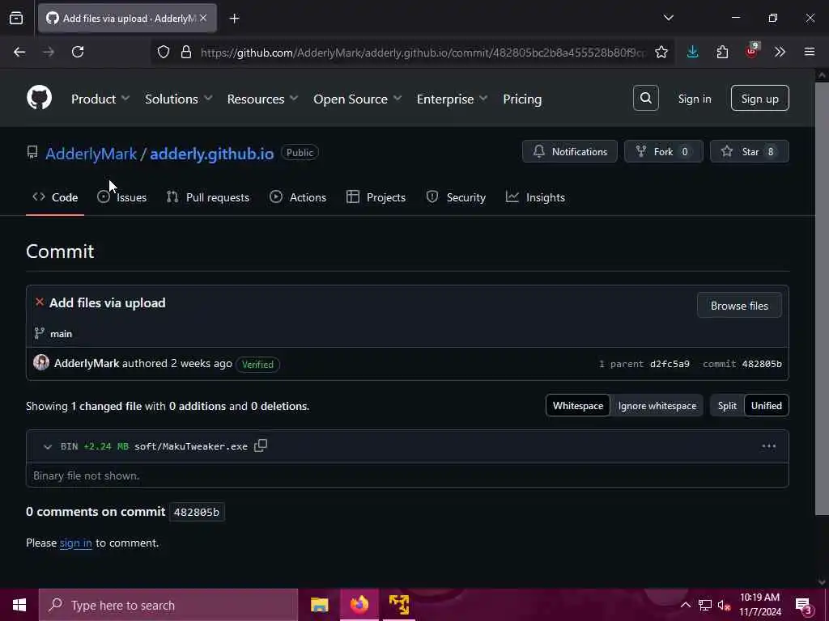Open Windows Start menu
829x621 pixels.
[19, 605]
